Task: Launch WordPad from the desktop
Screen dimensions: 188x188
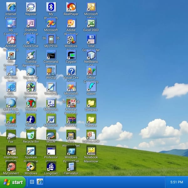Action: point(51,87)
